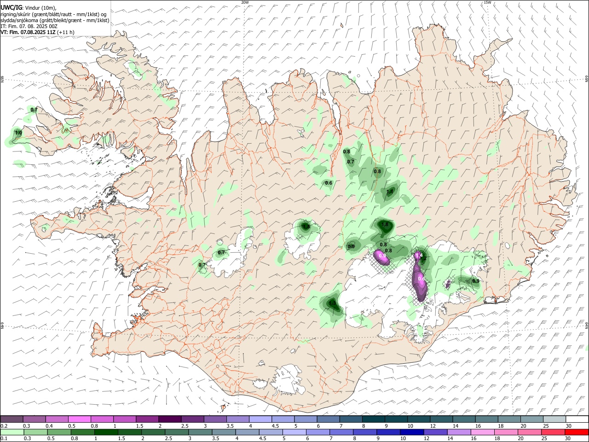Image resolution: width=589 pixels, height=442 pixels.
Task: Click the '1.2' value beside the purple area
Action: [424, 258]
